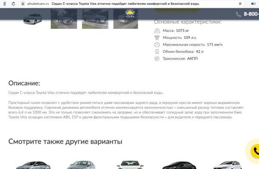
Task: Reload the page with the refresh icon
Action: tap(13, 3)
